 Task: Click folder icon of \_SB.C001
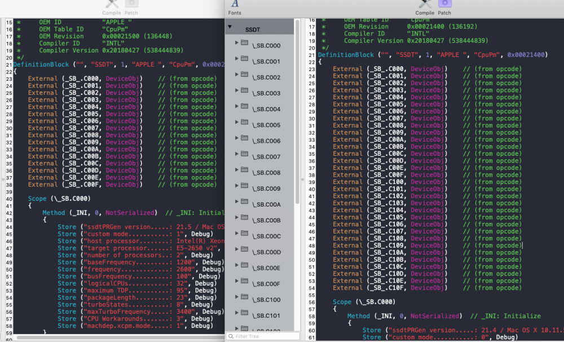pyautogui.click(x=245, y=58)
